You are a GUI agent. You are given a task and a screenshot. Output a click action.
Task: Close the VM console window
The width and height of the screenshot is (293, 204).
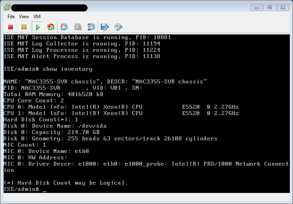pos(283,8)
